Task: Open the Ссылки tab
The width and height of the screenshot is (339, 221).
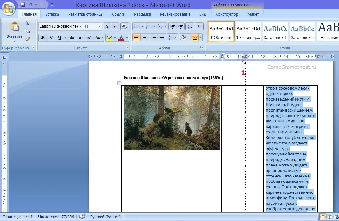Action: point(118,14)
